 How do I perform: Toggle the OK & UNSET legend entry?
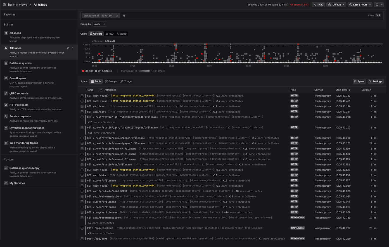(103, 71)
